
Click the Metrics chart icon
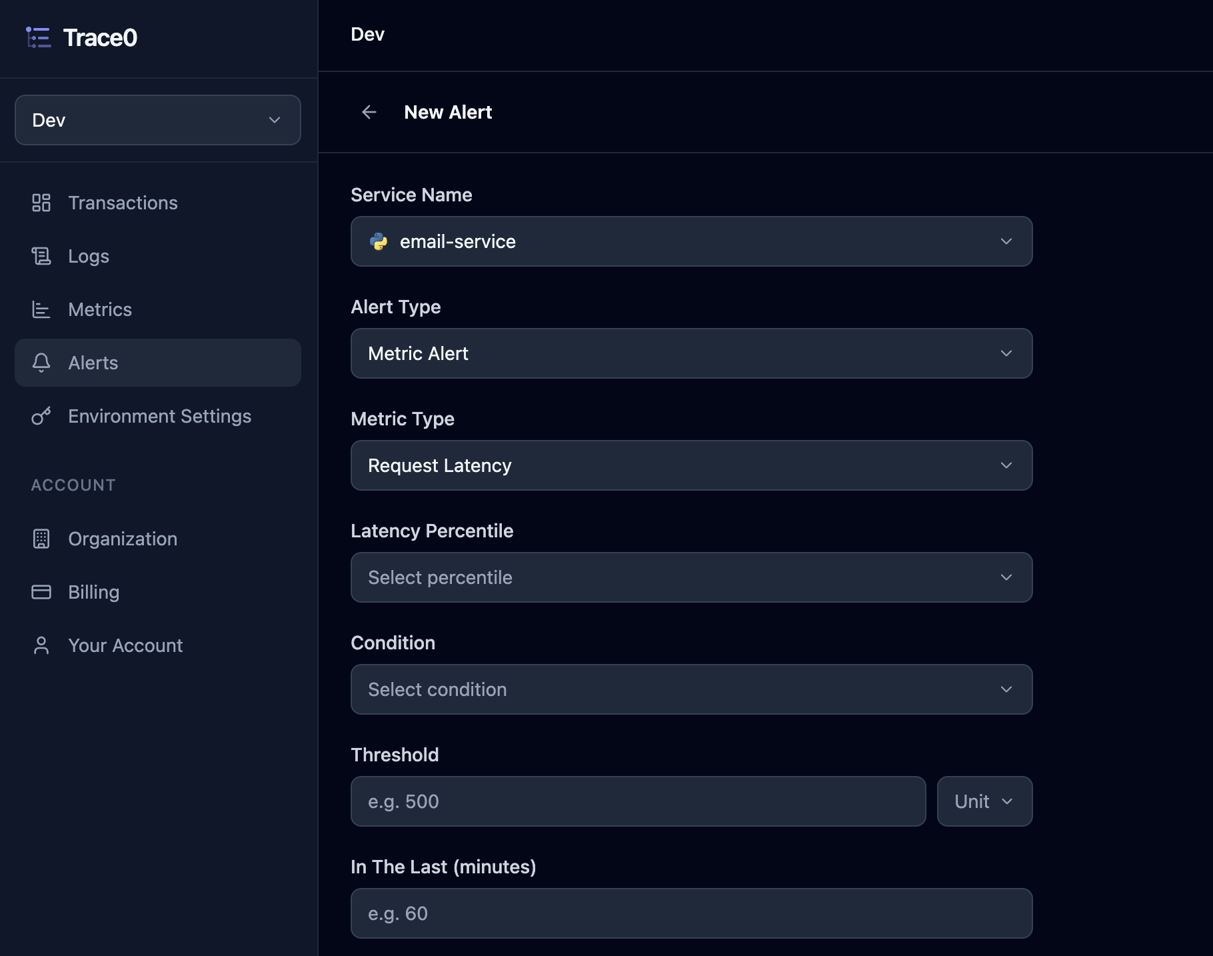[41, 309]
